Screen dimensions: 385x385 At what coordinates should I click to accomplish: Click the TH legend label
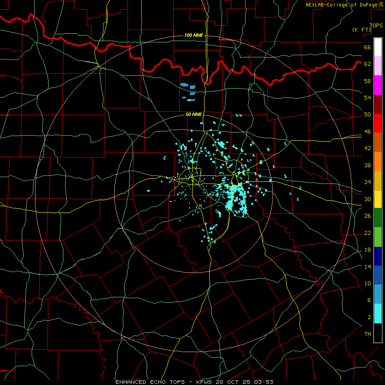pos(367,334)
